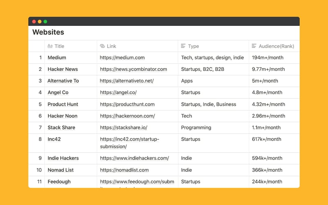
Task: Click the 'Startups, Indie, Business' type cell
Action: pos(214,104)
